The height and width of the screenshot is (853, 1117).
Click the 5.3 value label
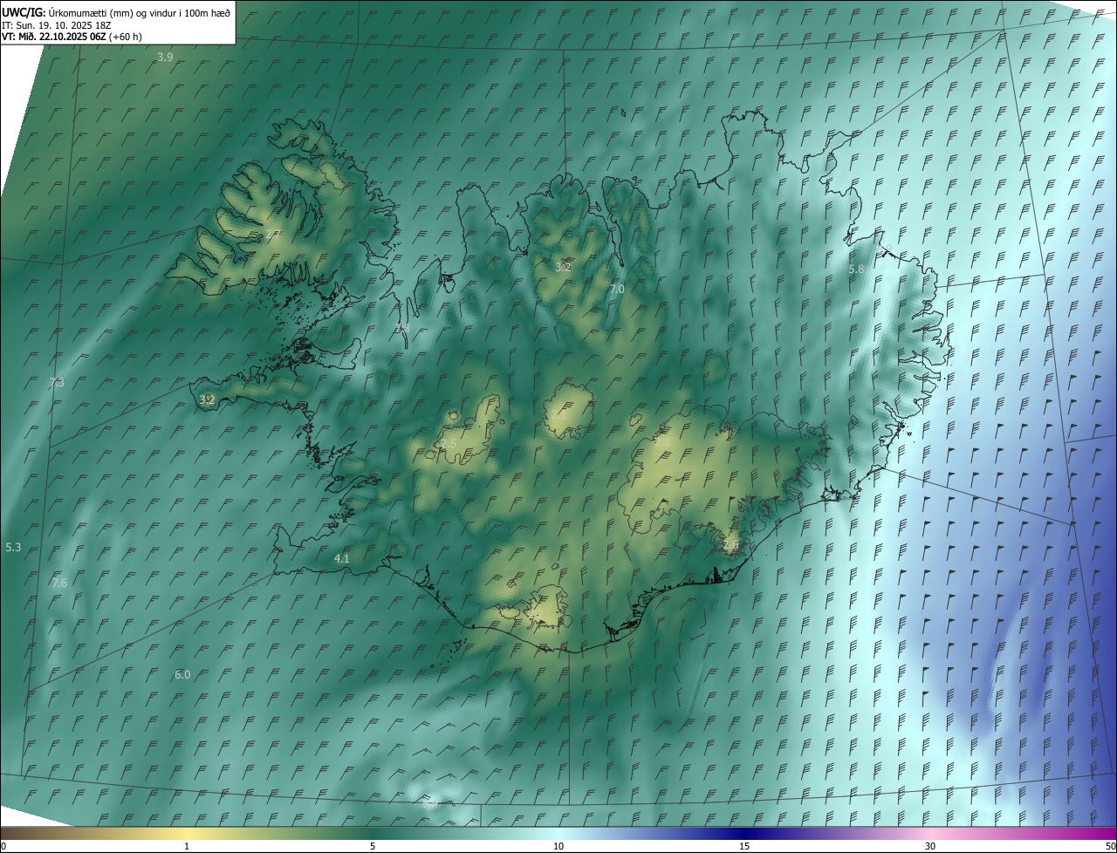pos(13,547)
